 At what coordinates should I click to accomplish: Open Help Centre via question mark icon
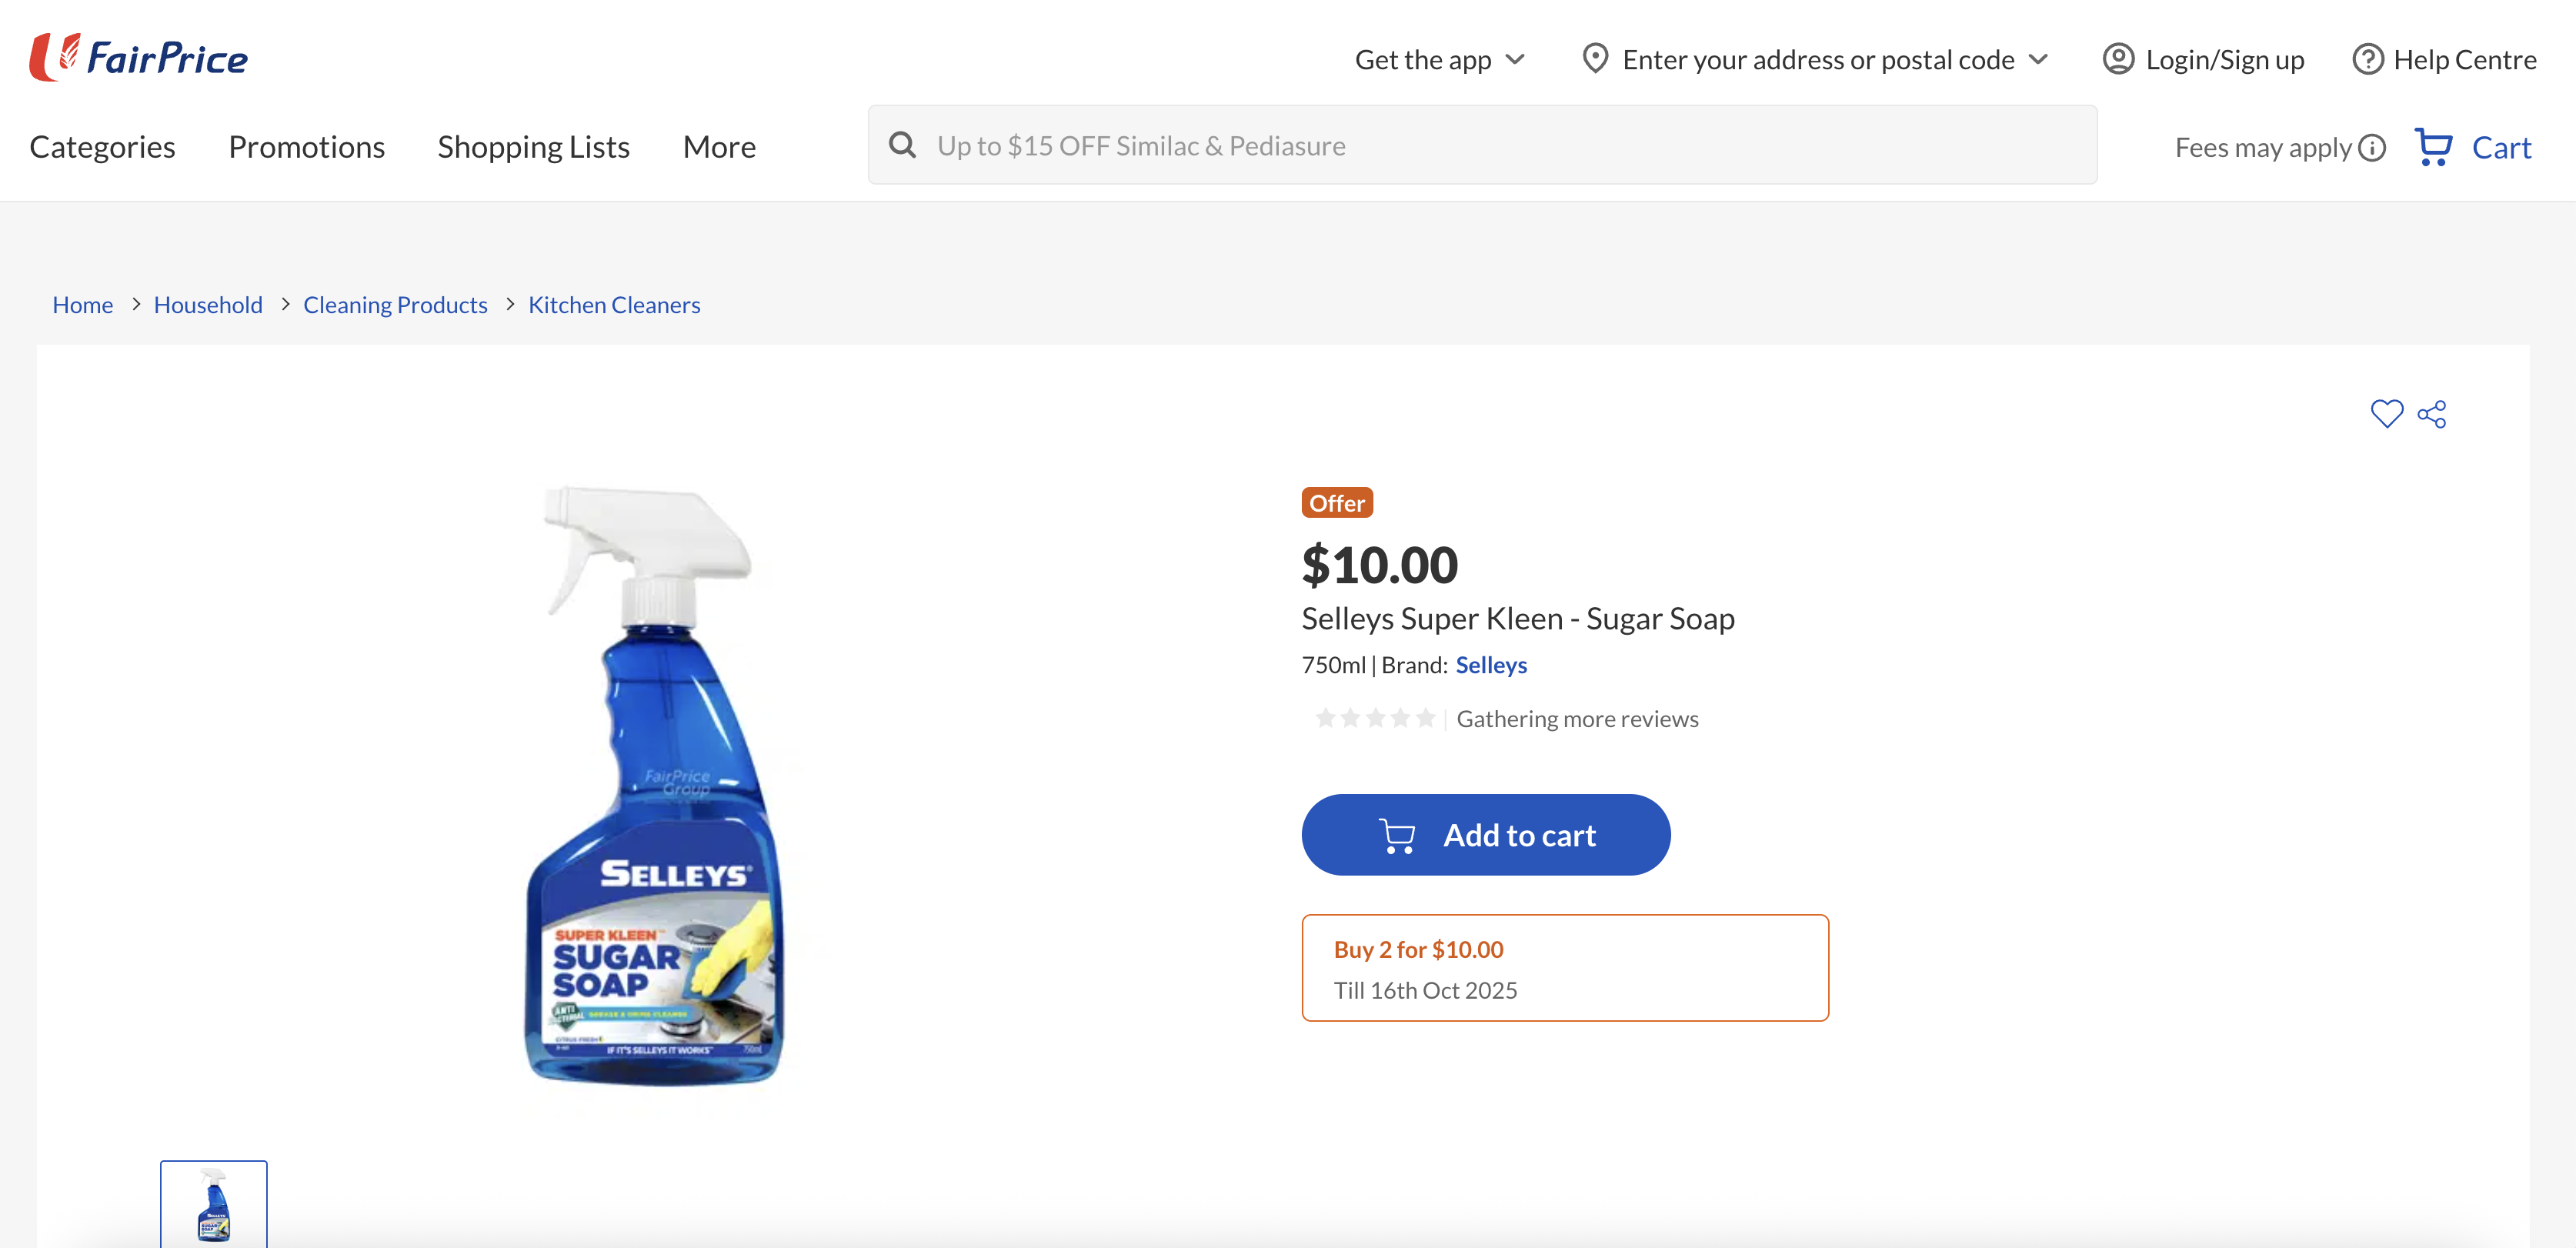pyautogui.click(x=2369, y=59)
